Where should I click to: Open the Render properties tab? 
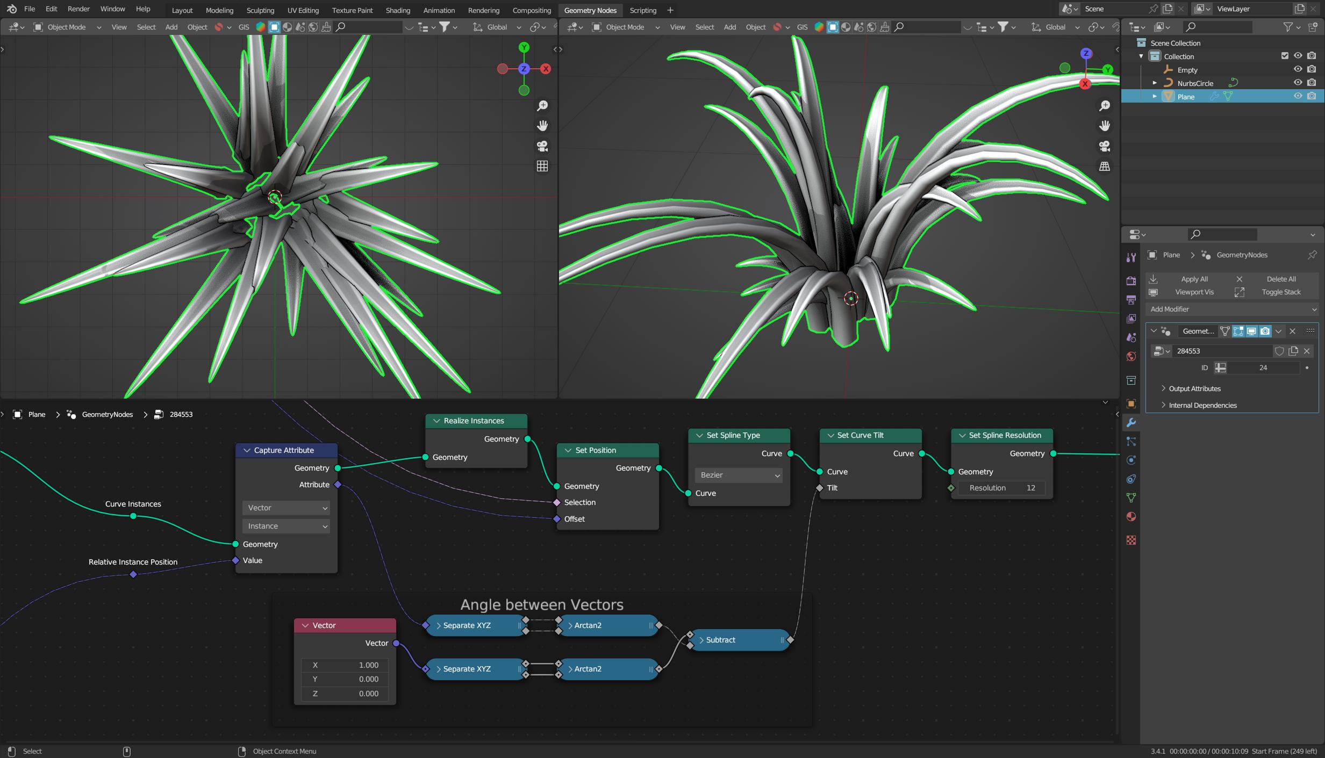pyautogui.click(x=1131, y=281)
